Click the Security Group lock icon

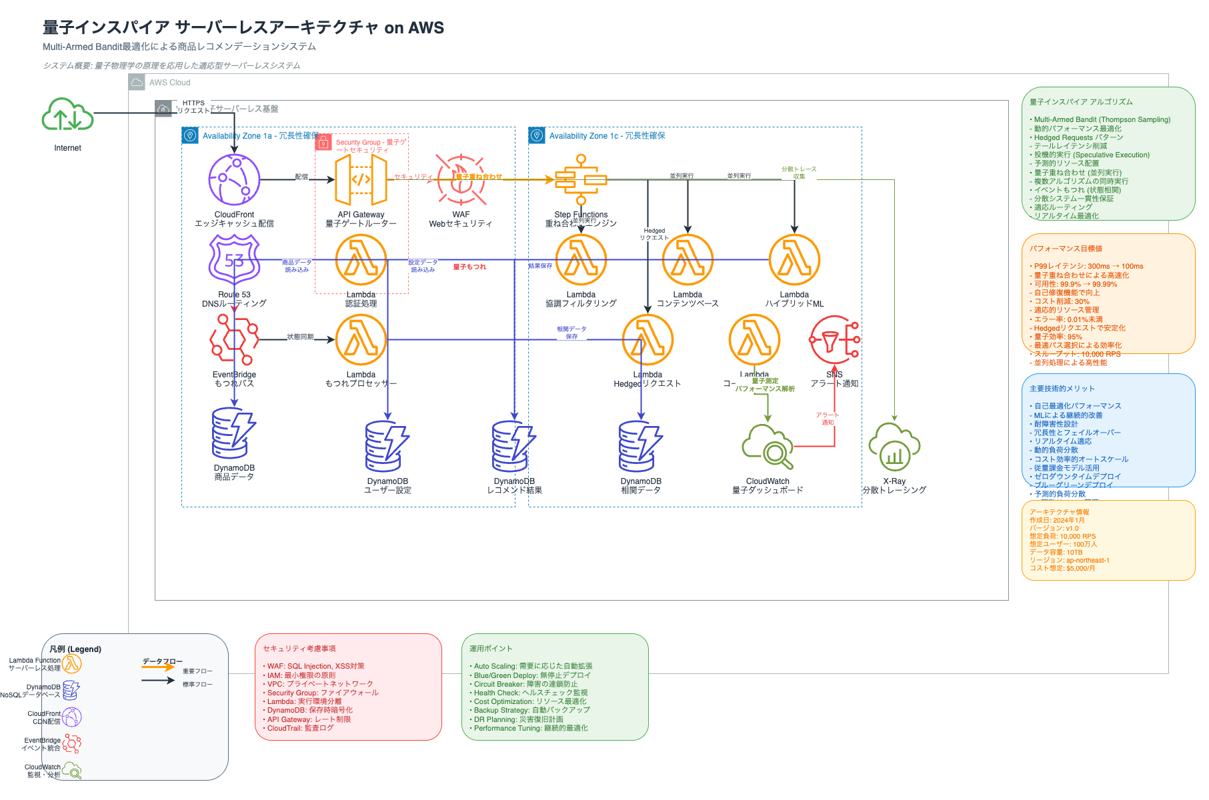point(323,142)
